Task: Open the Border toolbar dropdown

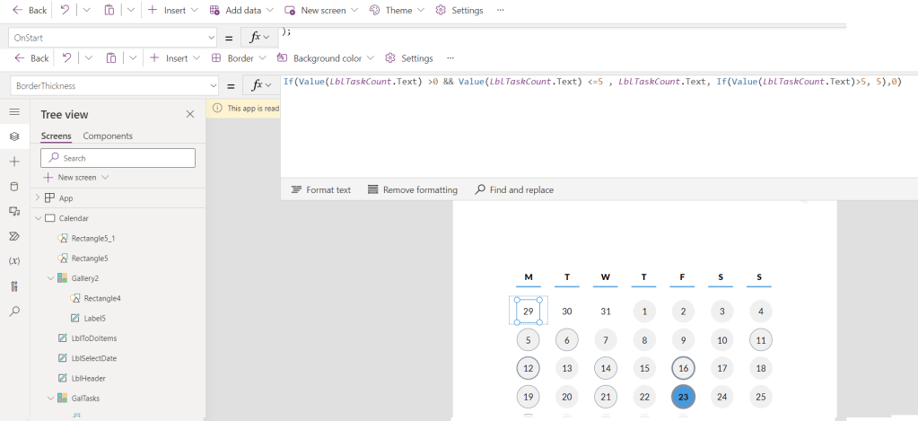Action: [x=239, y=58]
